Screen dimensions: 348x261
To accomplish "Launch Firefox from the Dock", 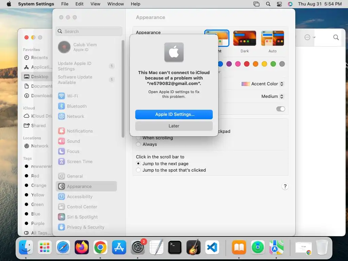I will tap(82, 247).
